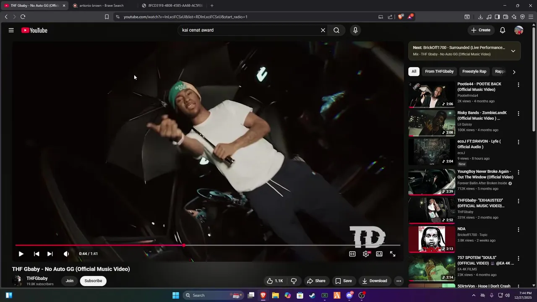Play the paused music video
This screenshot has height=302, width=537.
[21, 254]
